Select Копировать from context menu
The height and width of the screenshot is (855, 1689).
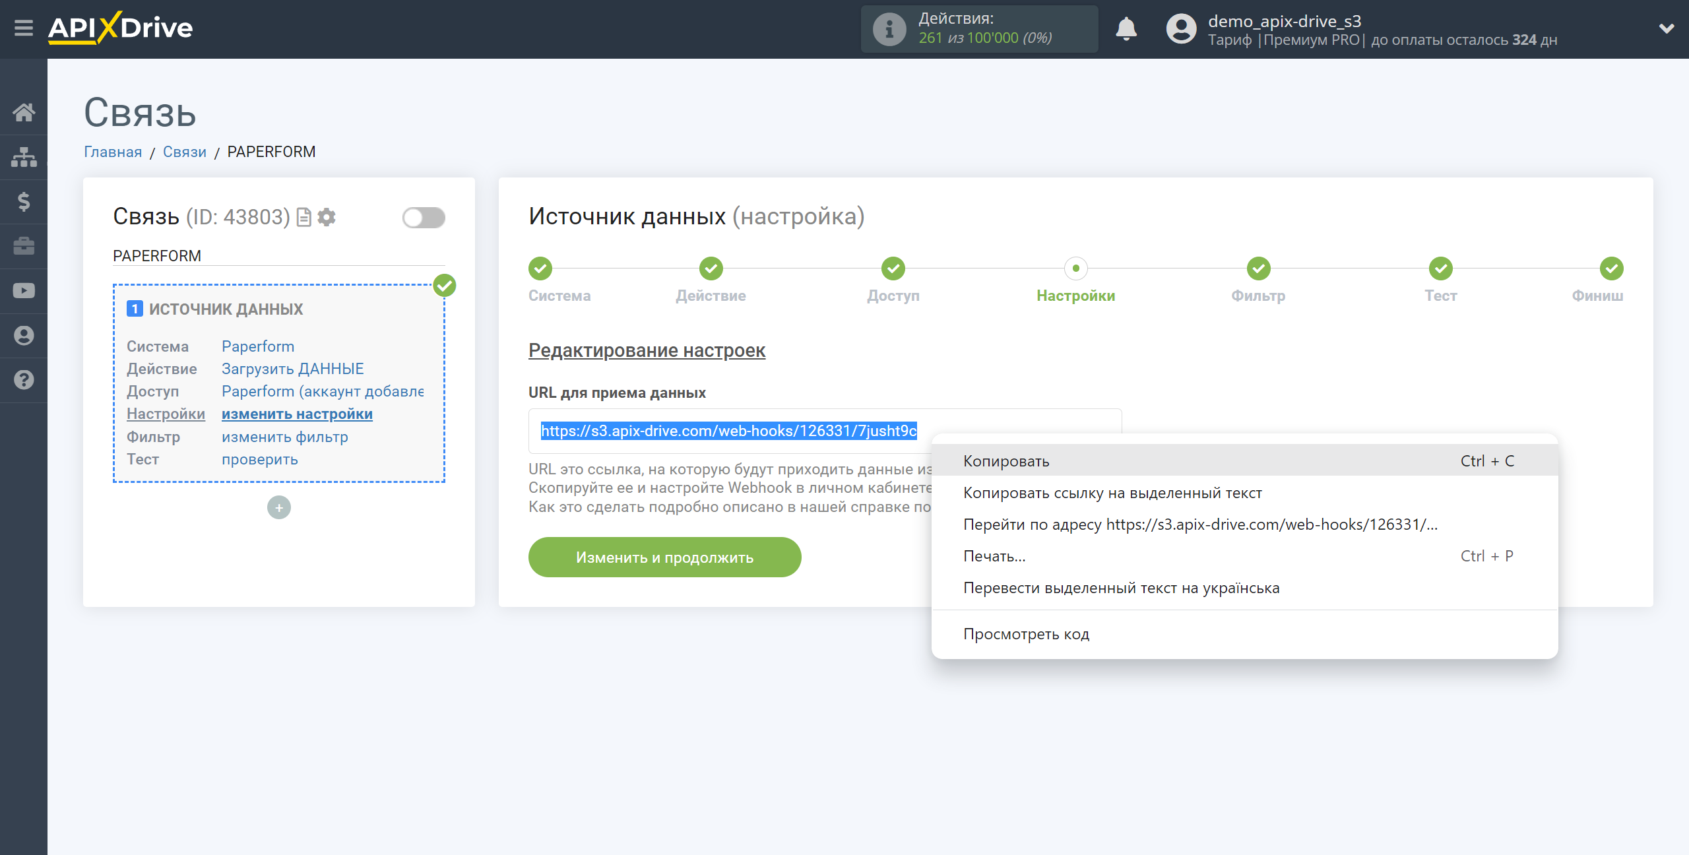pos(1003,460)
